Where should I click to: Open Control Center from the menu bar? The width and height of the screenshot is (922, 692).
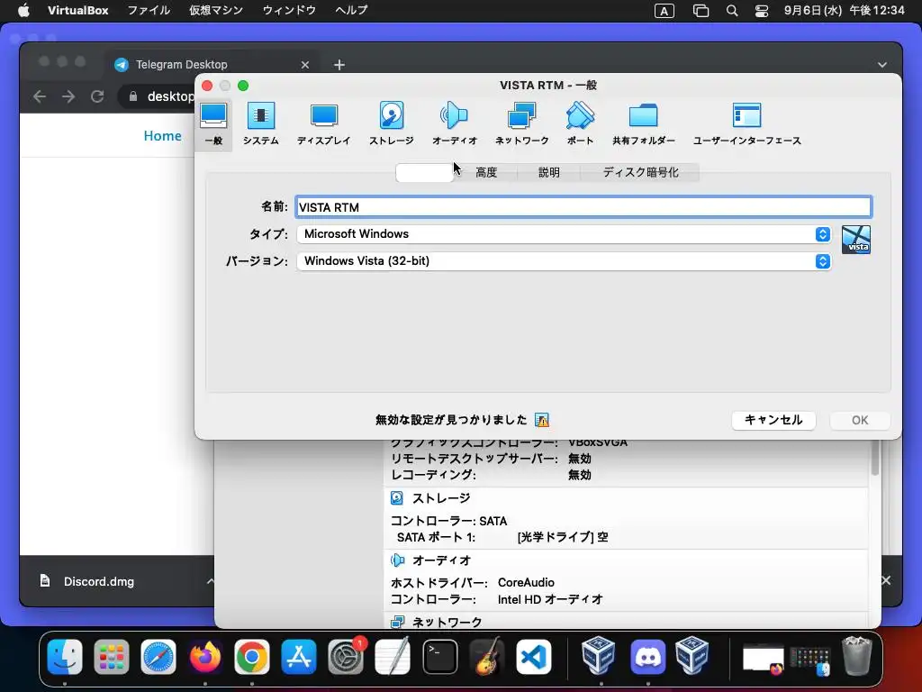coord(762,11)
